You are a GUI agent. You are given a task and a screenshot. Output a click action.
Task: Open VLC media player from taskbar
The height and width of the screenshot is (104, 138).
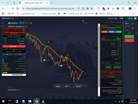click(x=43, y=101)
